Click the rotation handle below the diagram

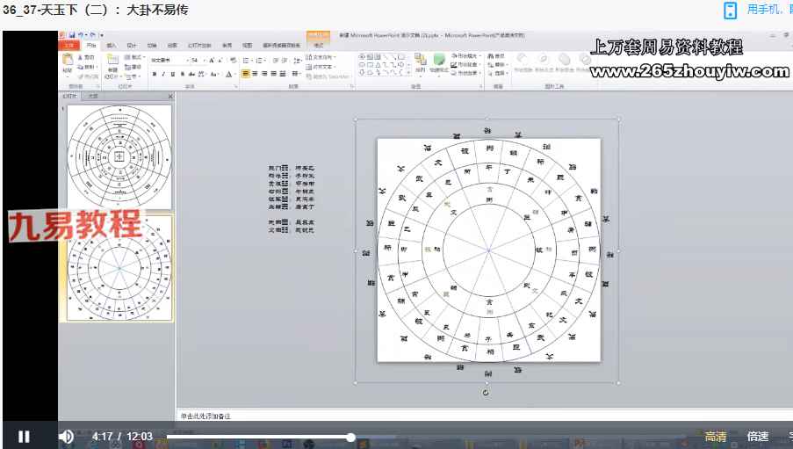(x=487, y=392)
